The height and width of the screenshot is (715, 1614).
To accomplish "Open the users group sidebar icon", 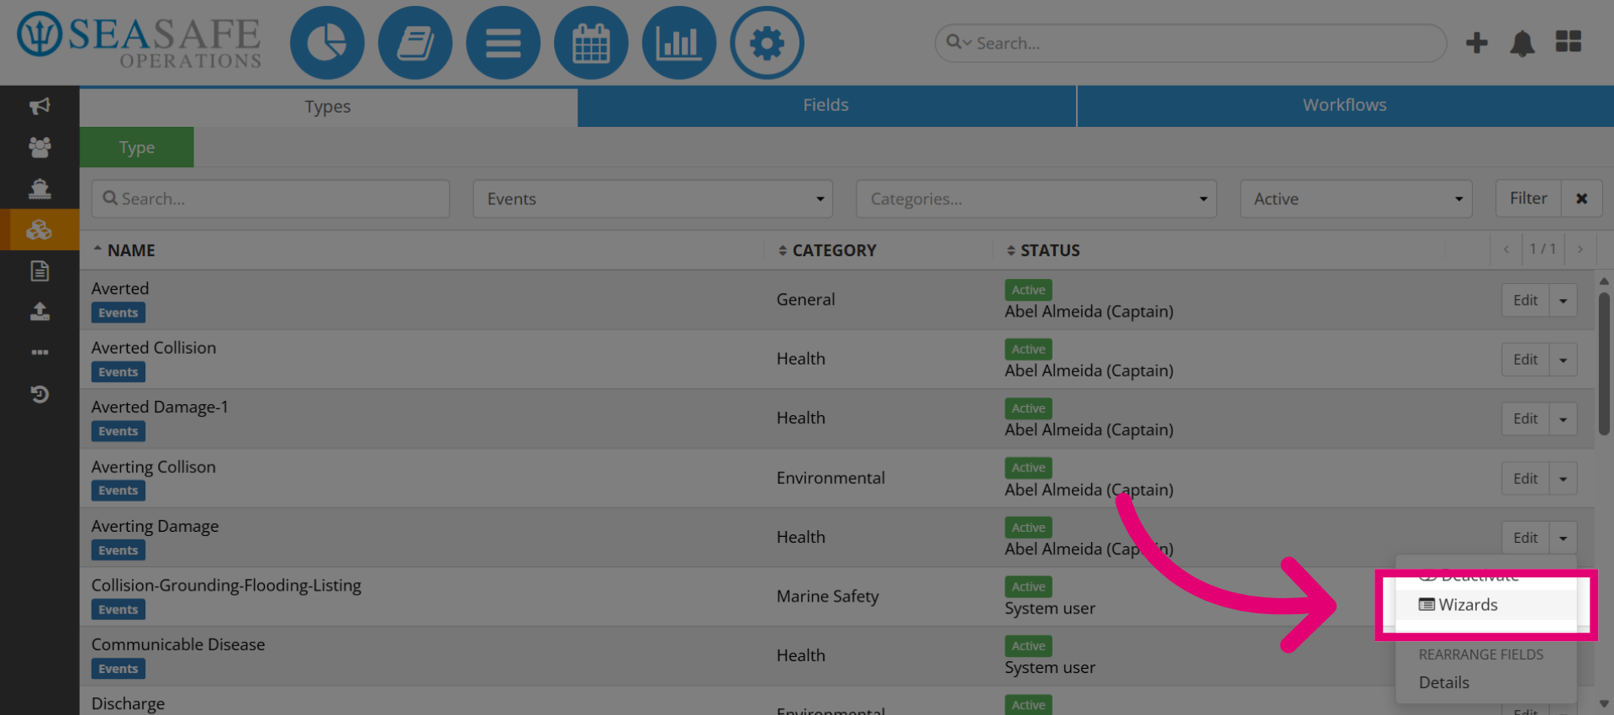I will pos(40,147).
